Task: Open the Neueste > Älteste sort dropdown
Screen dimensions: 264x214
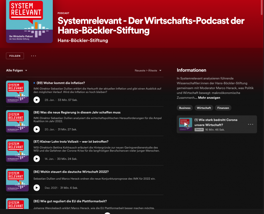Action: click(148, 70)
